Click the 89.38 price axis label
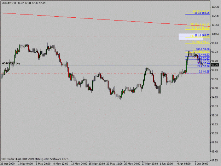 [x=215, y=142]
